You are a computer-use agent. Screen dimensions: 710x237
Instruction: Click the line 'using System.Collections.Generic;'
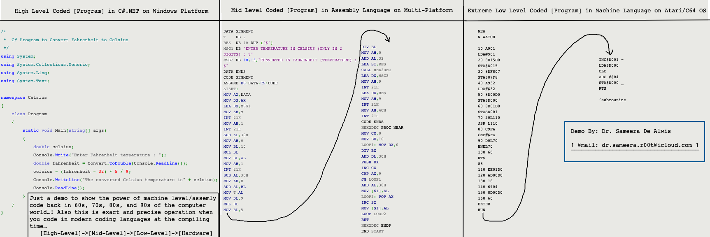click(x=45, y=65)
